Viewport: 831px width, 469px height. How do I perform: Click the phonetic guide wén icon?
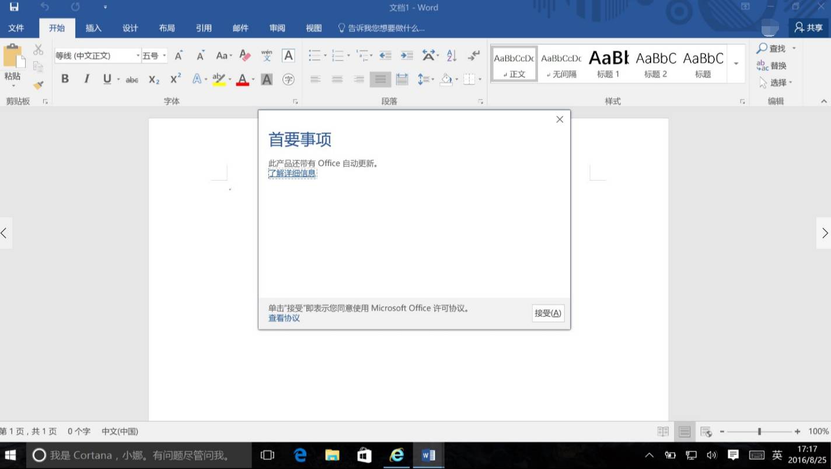tap(267, 56)
